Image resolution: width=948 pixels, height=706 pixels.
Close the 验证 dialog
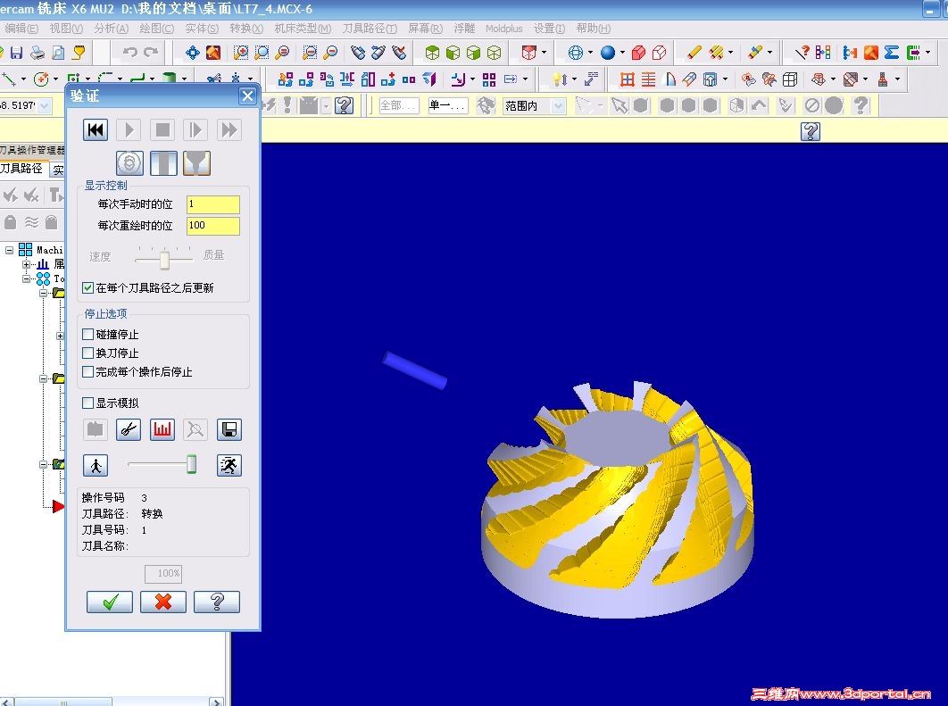247,96
